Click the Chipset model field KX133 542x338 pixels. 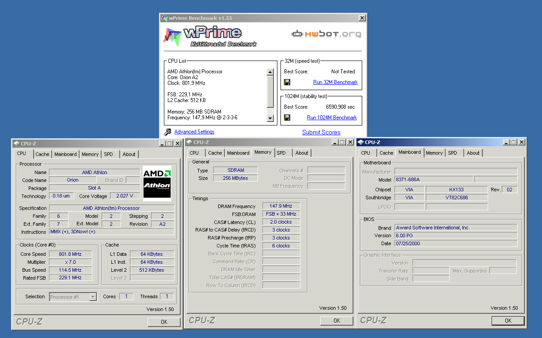click(x=456, y=190)
